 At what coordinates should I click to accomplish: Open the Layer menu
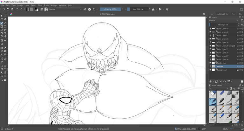[27, 5]
